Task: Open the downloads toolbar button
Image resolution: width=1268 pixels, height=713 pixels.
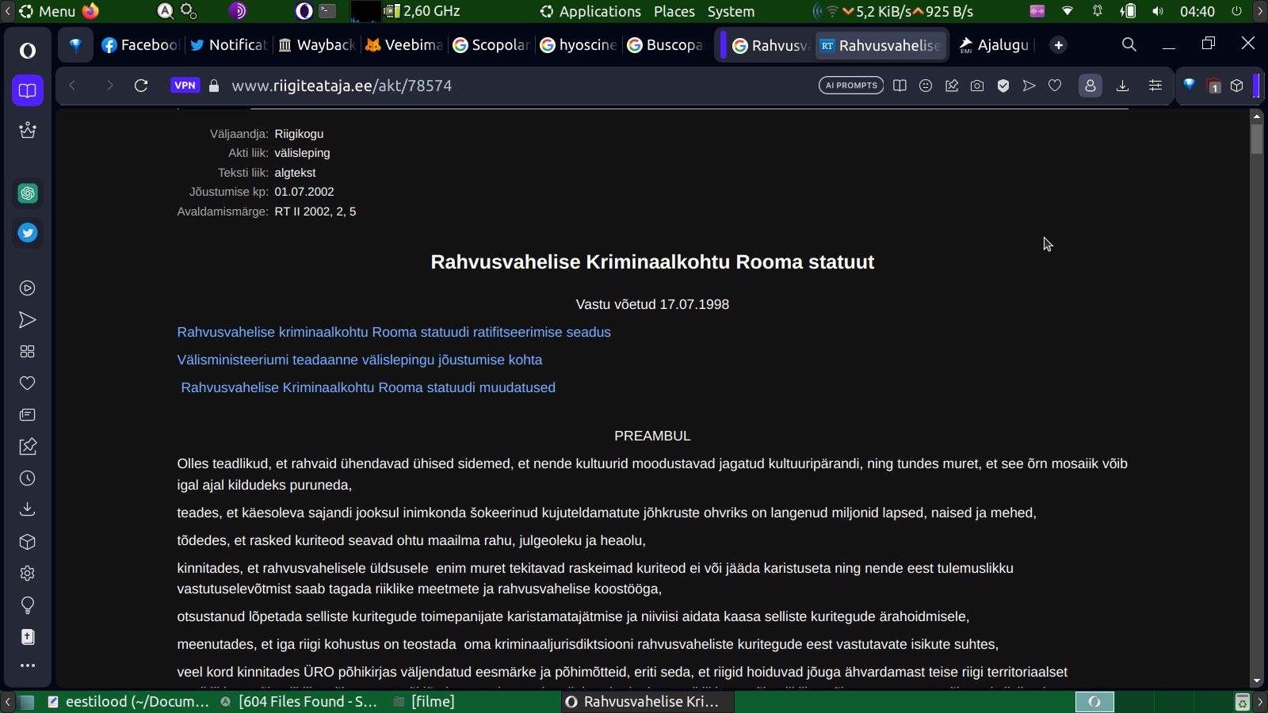Action: pos(1122,86)
